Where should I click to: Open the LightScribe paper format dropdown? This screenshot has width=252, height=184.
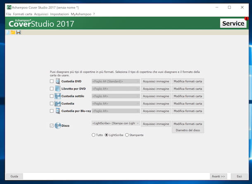116,124
